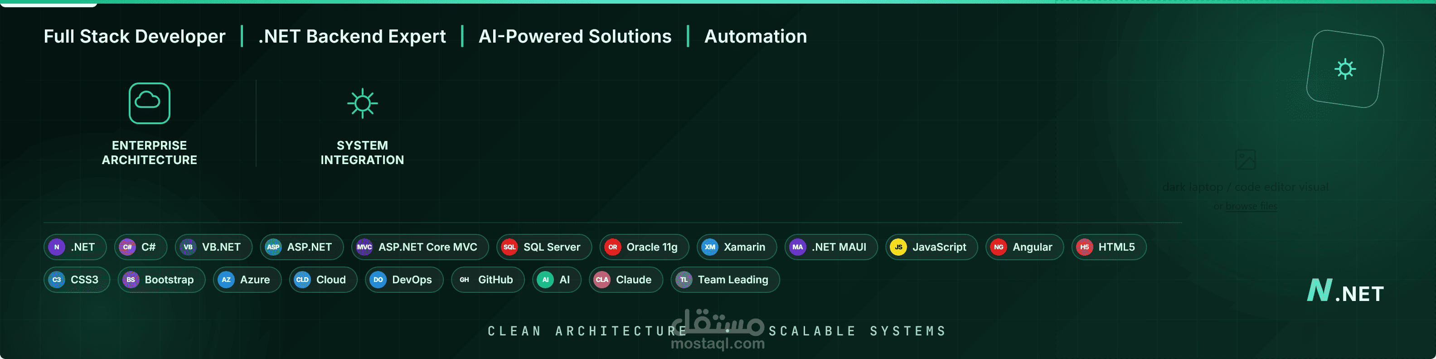The image size is (1436, 359).
Task: Select the VB.NET skill badge
Action: click(213, 247)
